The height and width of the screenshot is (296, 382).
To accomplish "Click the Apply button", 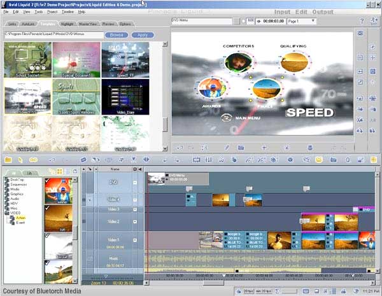I will [x=143, y=35].
